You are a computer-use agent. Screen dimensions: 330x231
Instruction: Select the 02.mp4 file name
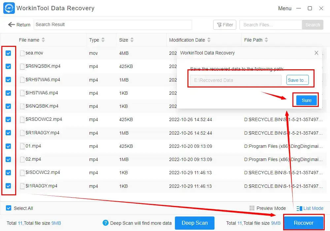click(x=33, y=159)
